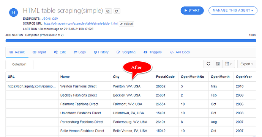Open the Export dropdown

pos(247,64)
